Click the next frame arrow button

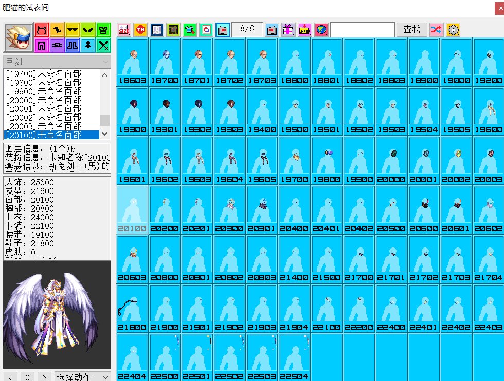[45, 377]
